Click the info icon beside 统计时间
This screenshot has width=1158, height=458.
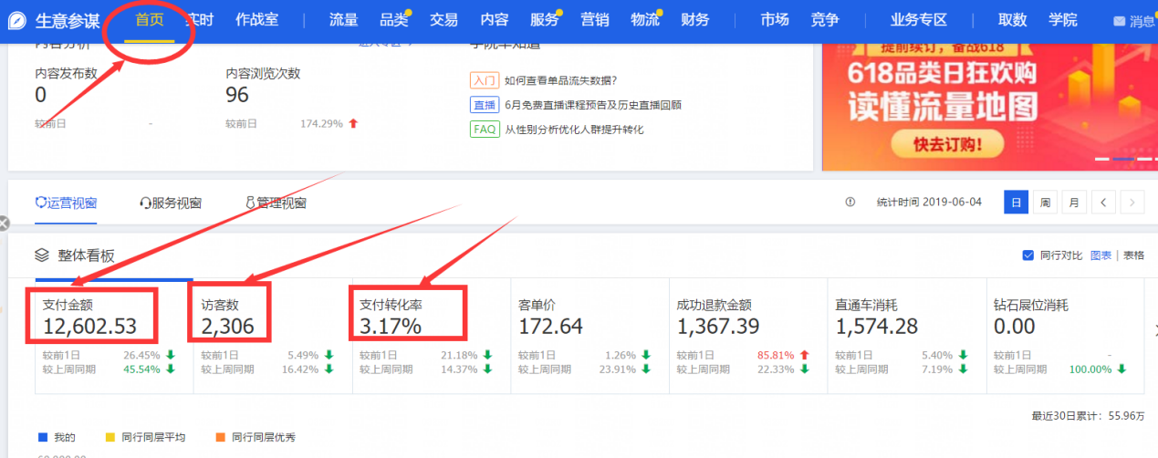pos(850,202)
